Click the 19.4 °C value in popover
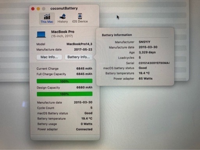The height and width of the screenshot is (150, 200). coord(144,73)
